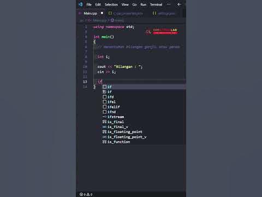Click the variable icon beside is_floating_point_v

pos(104,137)
